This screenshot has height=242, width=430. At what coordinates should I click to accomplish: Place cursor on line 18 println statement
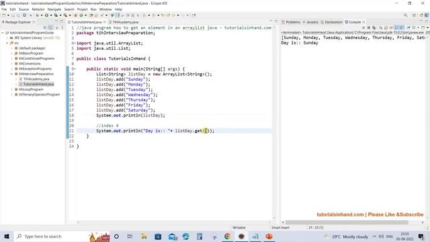click(x=130, y=116)
